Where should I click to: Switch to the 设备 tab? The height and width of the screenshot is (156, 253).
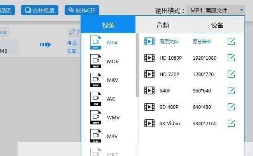(217, 25)
